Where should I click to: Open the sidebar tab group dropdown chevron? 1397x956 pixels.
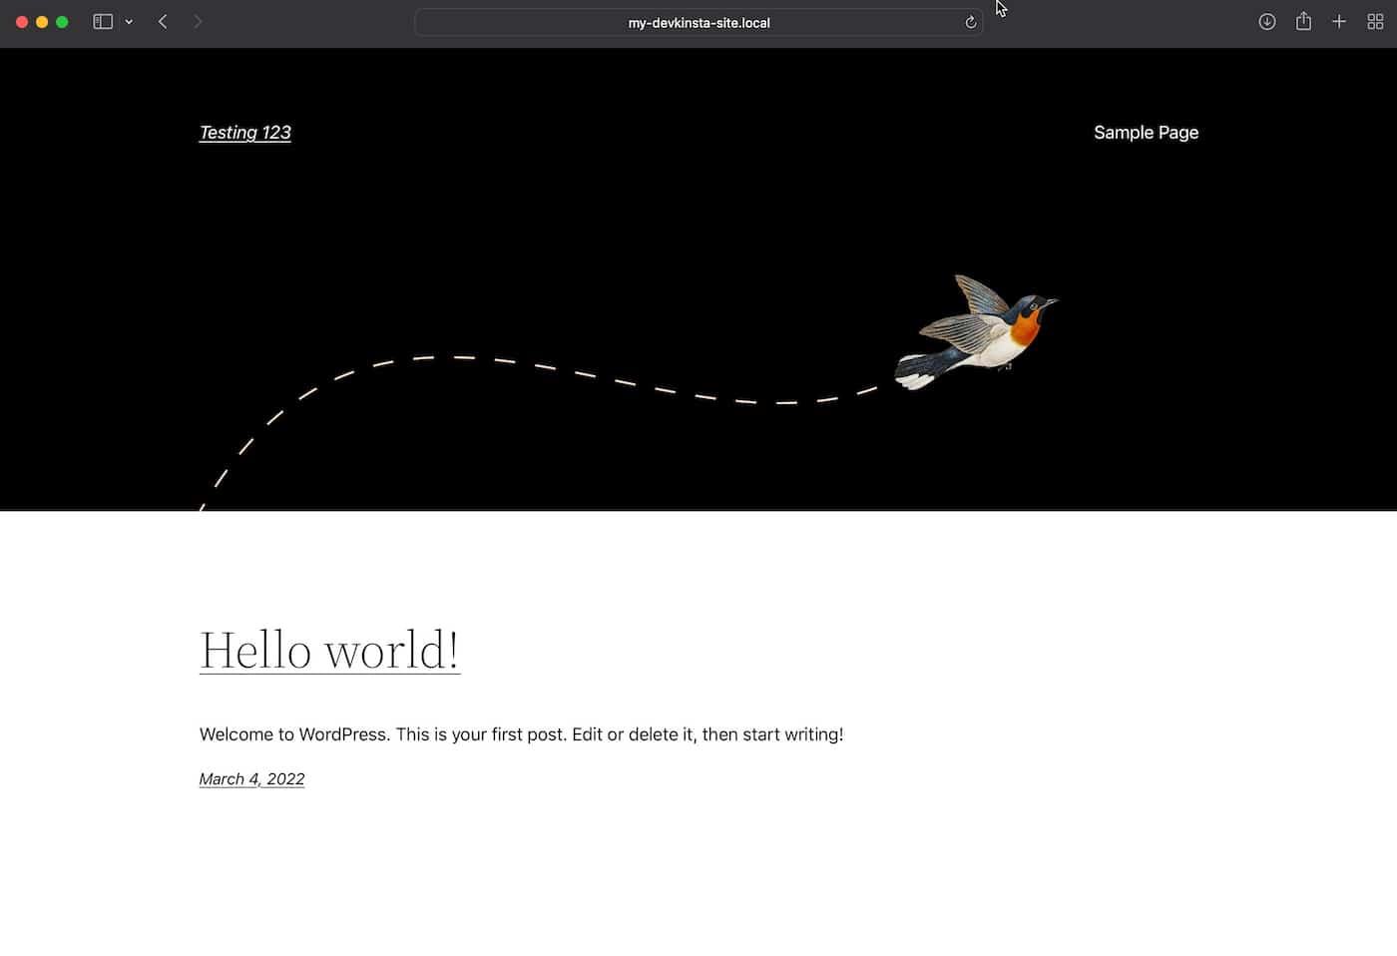[x=129, y=22]
